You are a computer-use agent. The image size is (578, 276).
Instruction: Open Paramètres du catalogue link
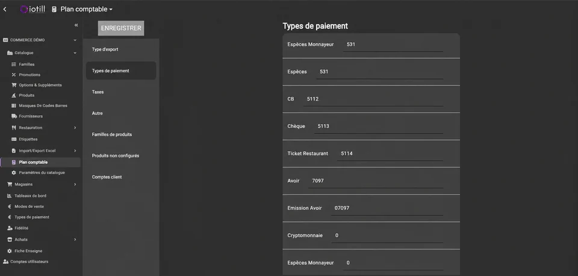(42, 173)
